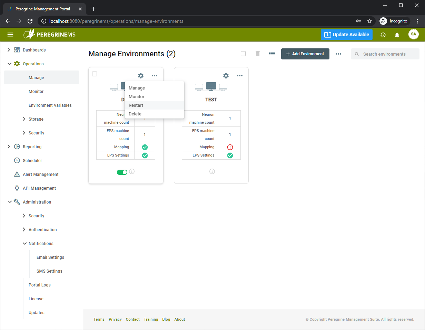Open Email Settings
This screenshot has width=425, height=330.
(50, 257)
